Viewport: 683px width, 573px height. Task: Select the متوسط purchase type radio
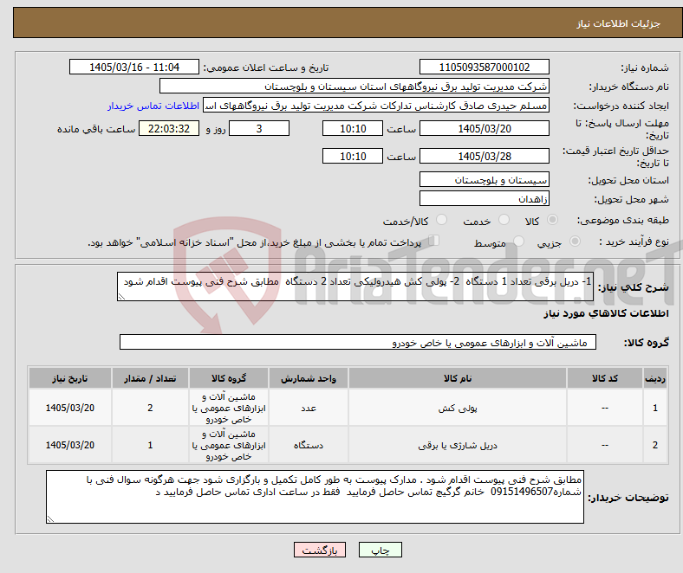(x=519, y=241)
